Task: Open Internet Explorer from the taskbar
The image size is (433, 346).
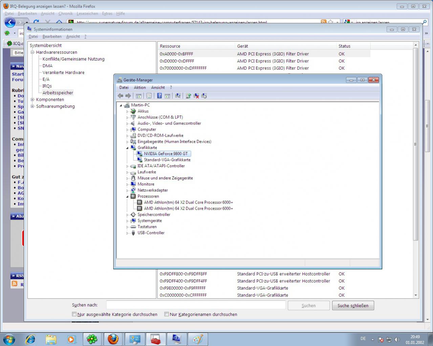Action: click(x=30, y=339)
